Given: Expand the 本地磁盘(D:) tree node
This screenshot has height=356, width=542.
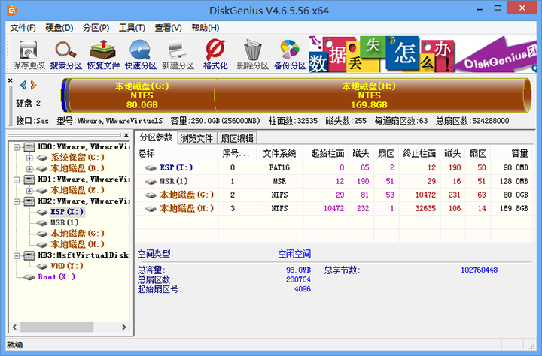Looking at the screenshot, I should coord(29,169).
